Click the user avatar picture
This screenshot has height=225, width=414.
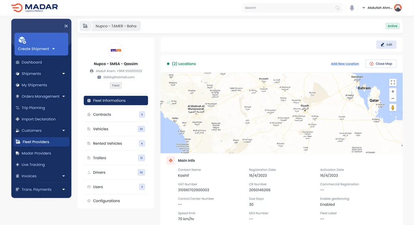point(398,8)
